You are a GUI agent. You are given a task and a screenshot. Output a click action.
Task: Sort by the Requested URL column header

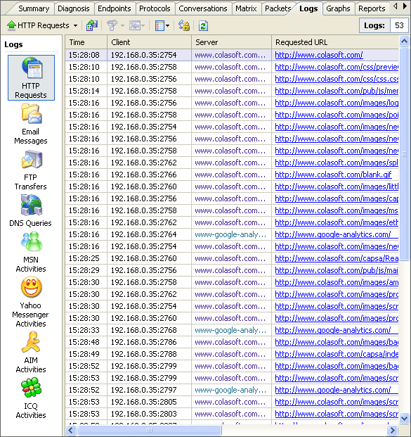pos(335,42)
